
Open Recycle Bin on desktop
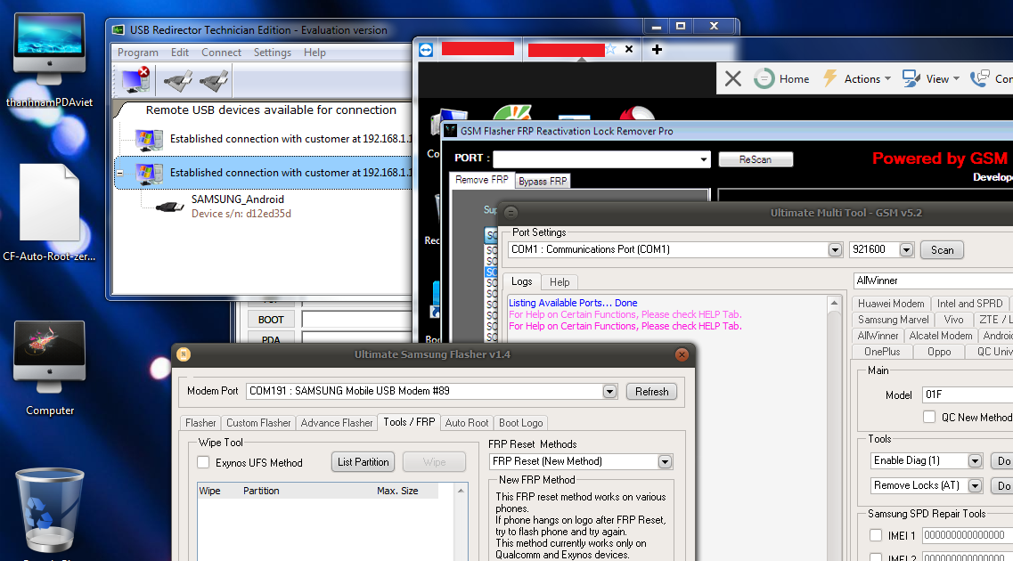(50, 509)
